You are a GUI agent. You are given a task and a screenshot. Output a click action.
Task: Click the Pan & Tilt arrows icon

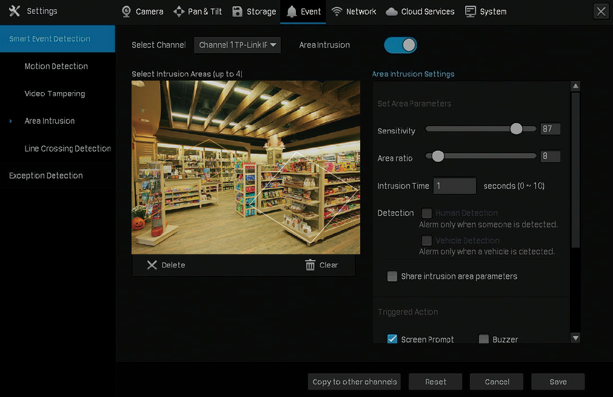179,12
